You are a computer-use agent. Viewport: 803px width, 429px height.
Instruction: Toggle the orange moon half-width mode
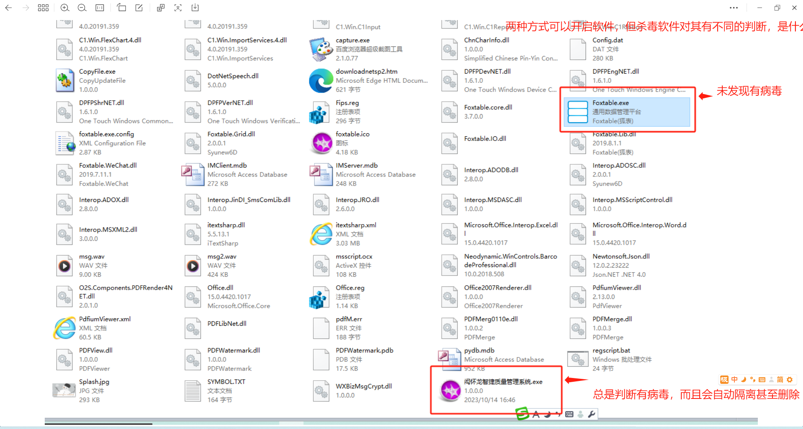click(x=744, y=380)
